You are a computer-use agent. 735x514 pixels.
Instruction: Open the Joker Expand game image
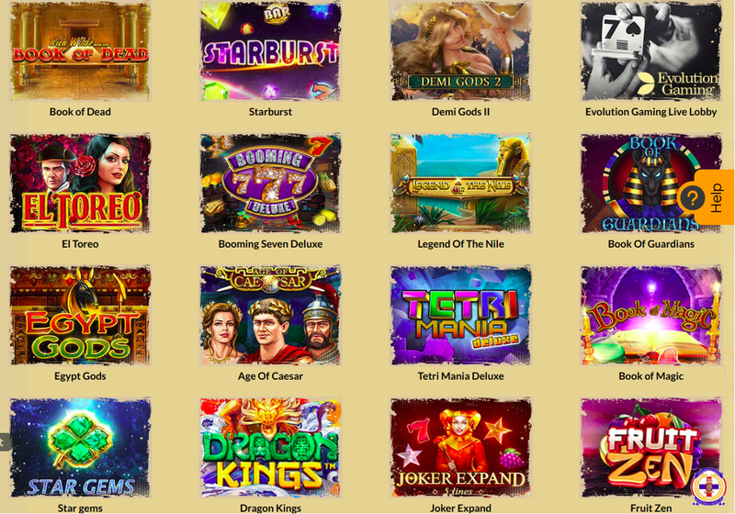click(x=461, y=448)
